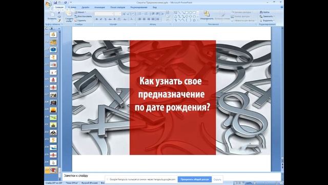Click the blue stop screen sharing button
328x185 pixels.
click(x=195, y=179)
